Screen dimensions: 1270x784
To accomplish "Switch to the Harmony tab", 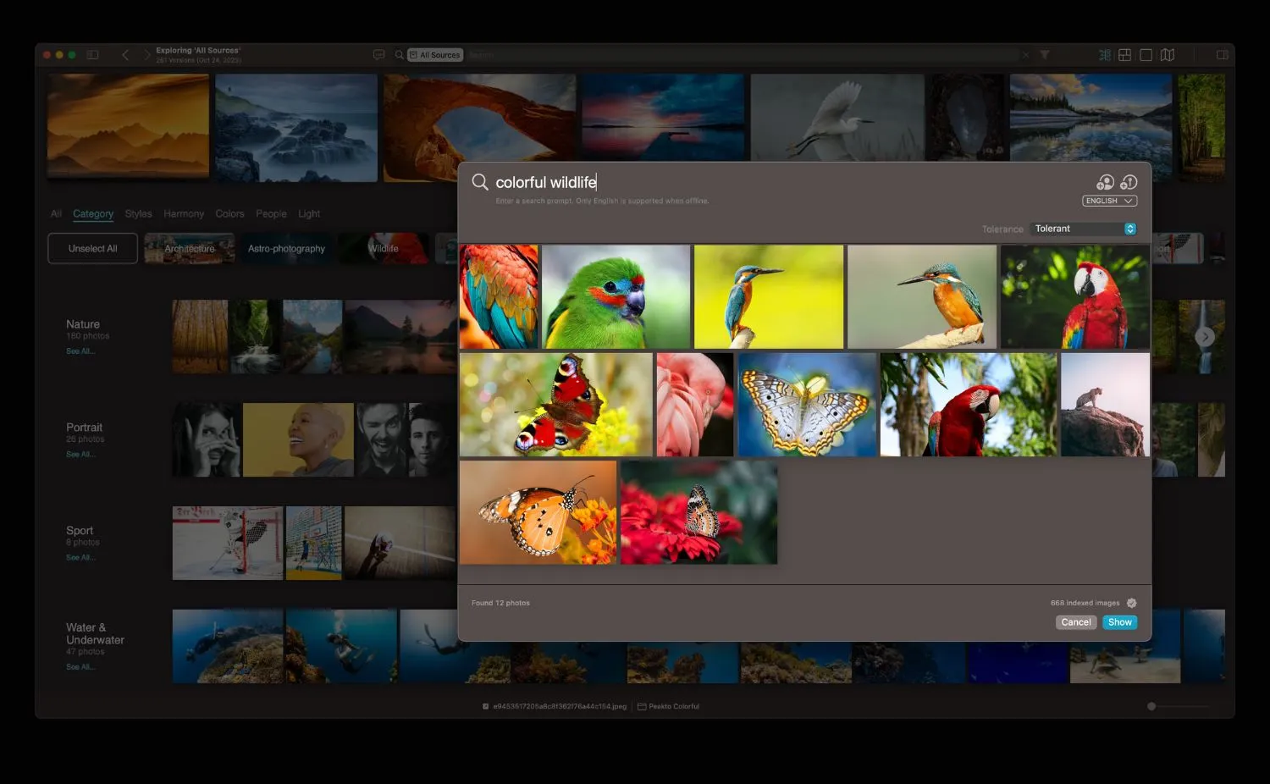I will 184,214.
